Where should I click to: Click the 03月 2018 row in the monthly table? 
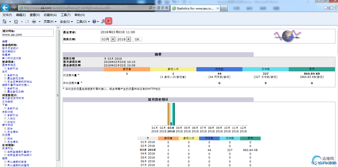coord(199,150)
